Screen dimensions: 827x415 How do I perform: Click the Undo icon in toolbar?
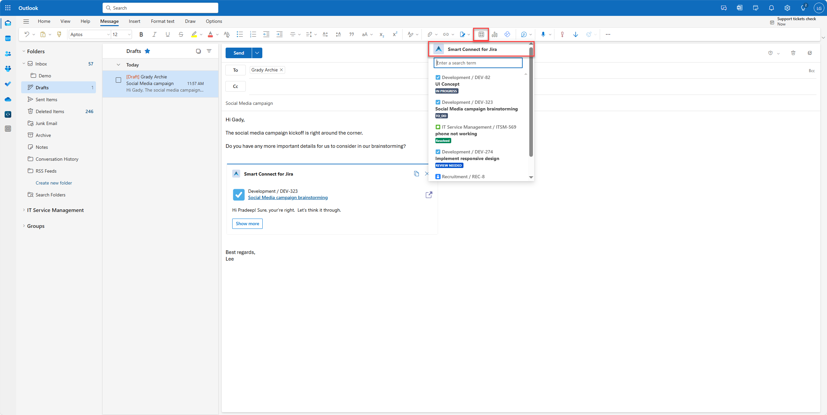[x=27, y=34]
